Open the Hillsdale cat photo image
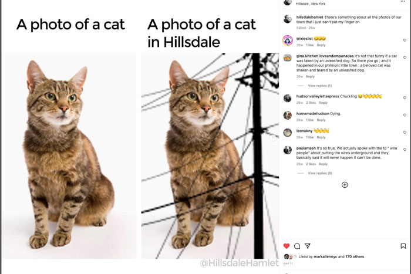This screenshot has width=411, height=274. pyautogui.click(x=210, y=156)
